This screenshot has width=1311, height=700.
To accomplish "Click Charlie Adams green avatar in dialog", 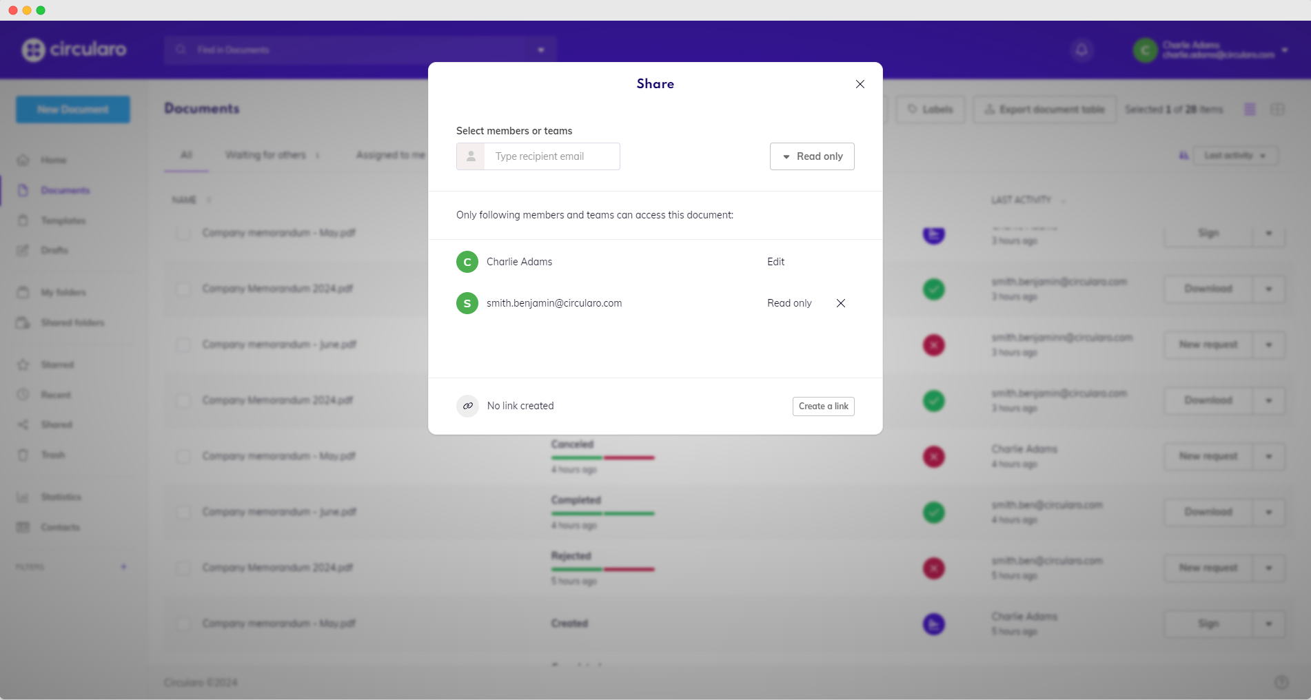I will 467,262.
